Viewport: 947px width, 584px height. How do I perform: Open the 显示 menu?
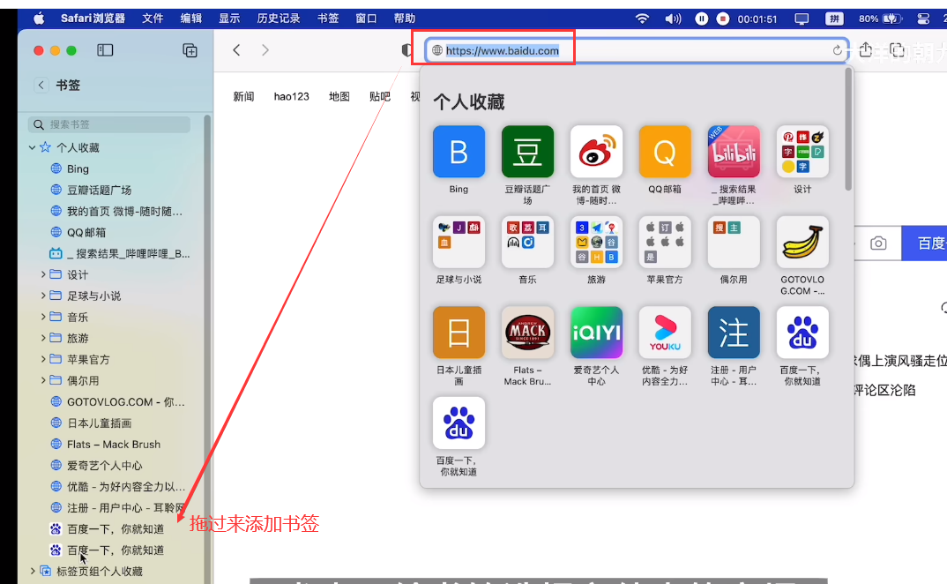229,19
